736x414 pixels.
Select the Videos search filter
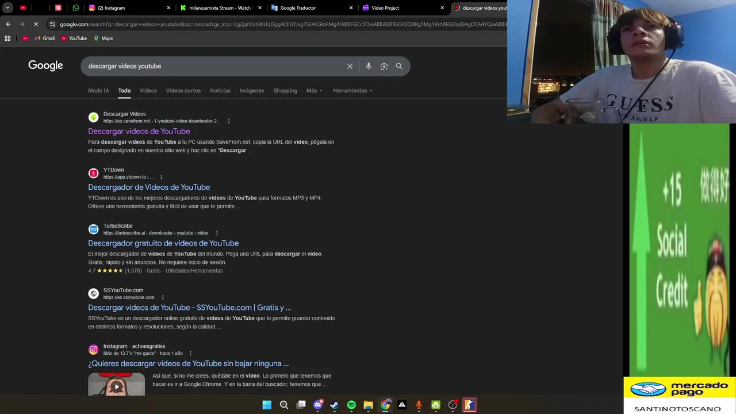(148, 90)
